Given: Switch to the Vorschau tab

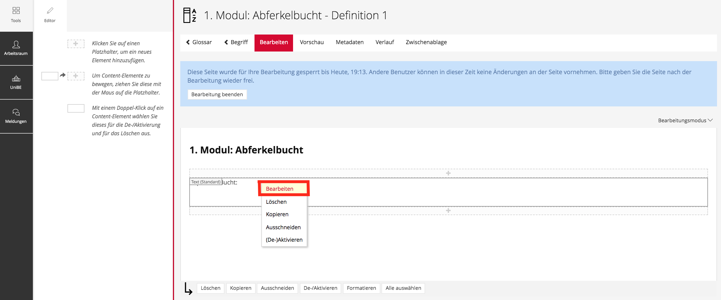Looking at the screenshot, I should click(x=312, y=42).
